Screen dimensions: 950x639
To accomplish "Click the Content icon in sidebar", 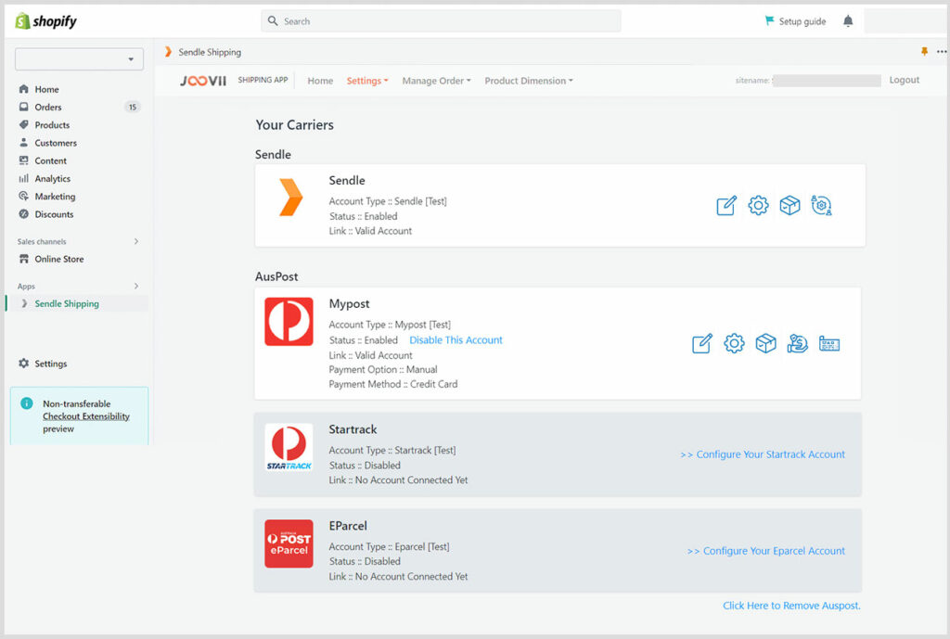I will 23,160.
